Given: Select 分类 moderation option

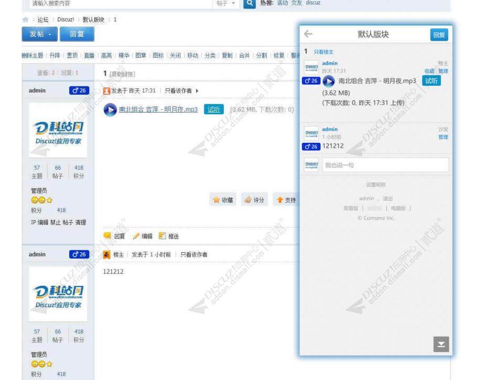Looking at the screenshot, I should pos(210,55).
